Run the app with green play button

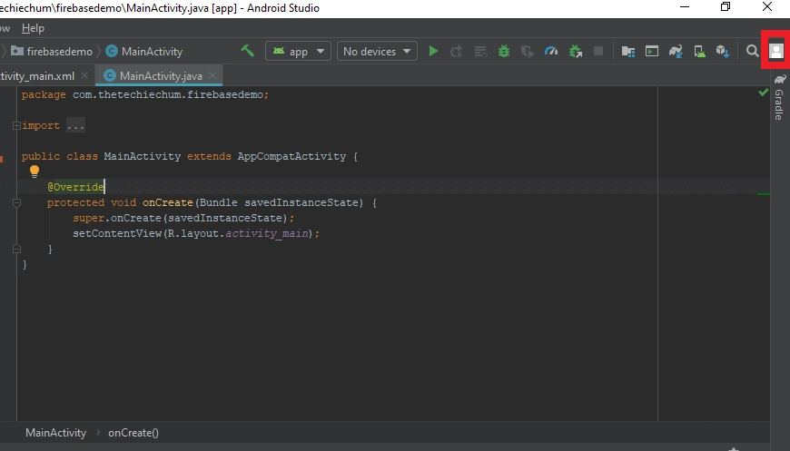(433, 52)
